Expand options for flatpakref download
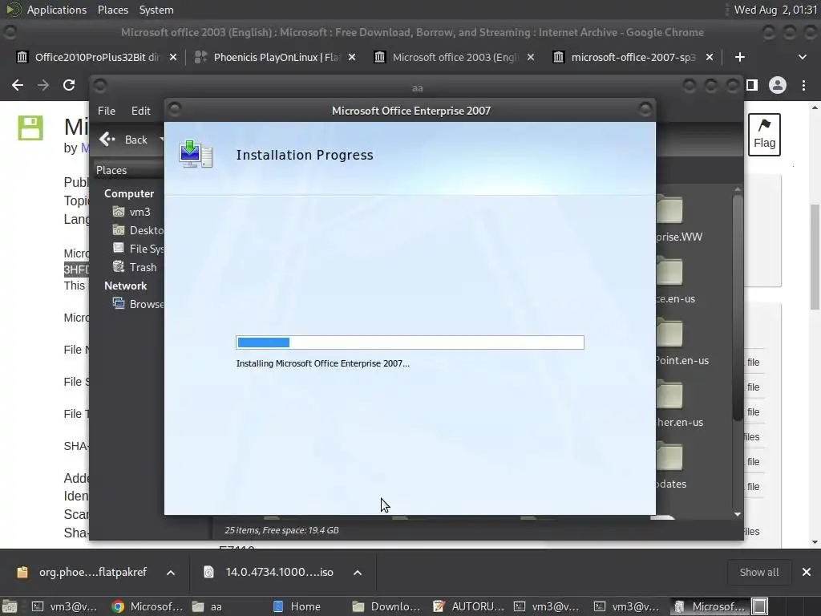The height and width of the screenshot is (616, 821). click(171, 573)
